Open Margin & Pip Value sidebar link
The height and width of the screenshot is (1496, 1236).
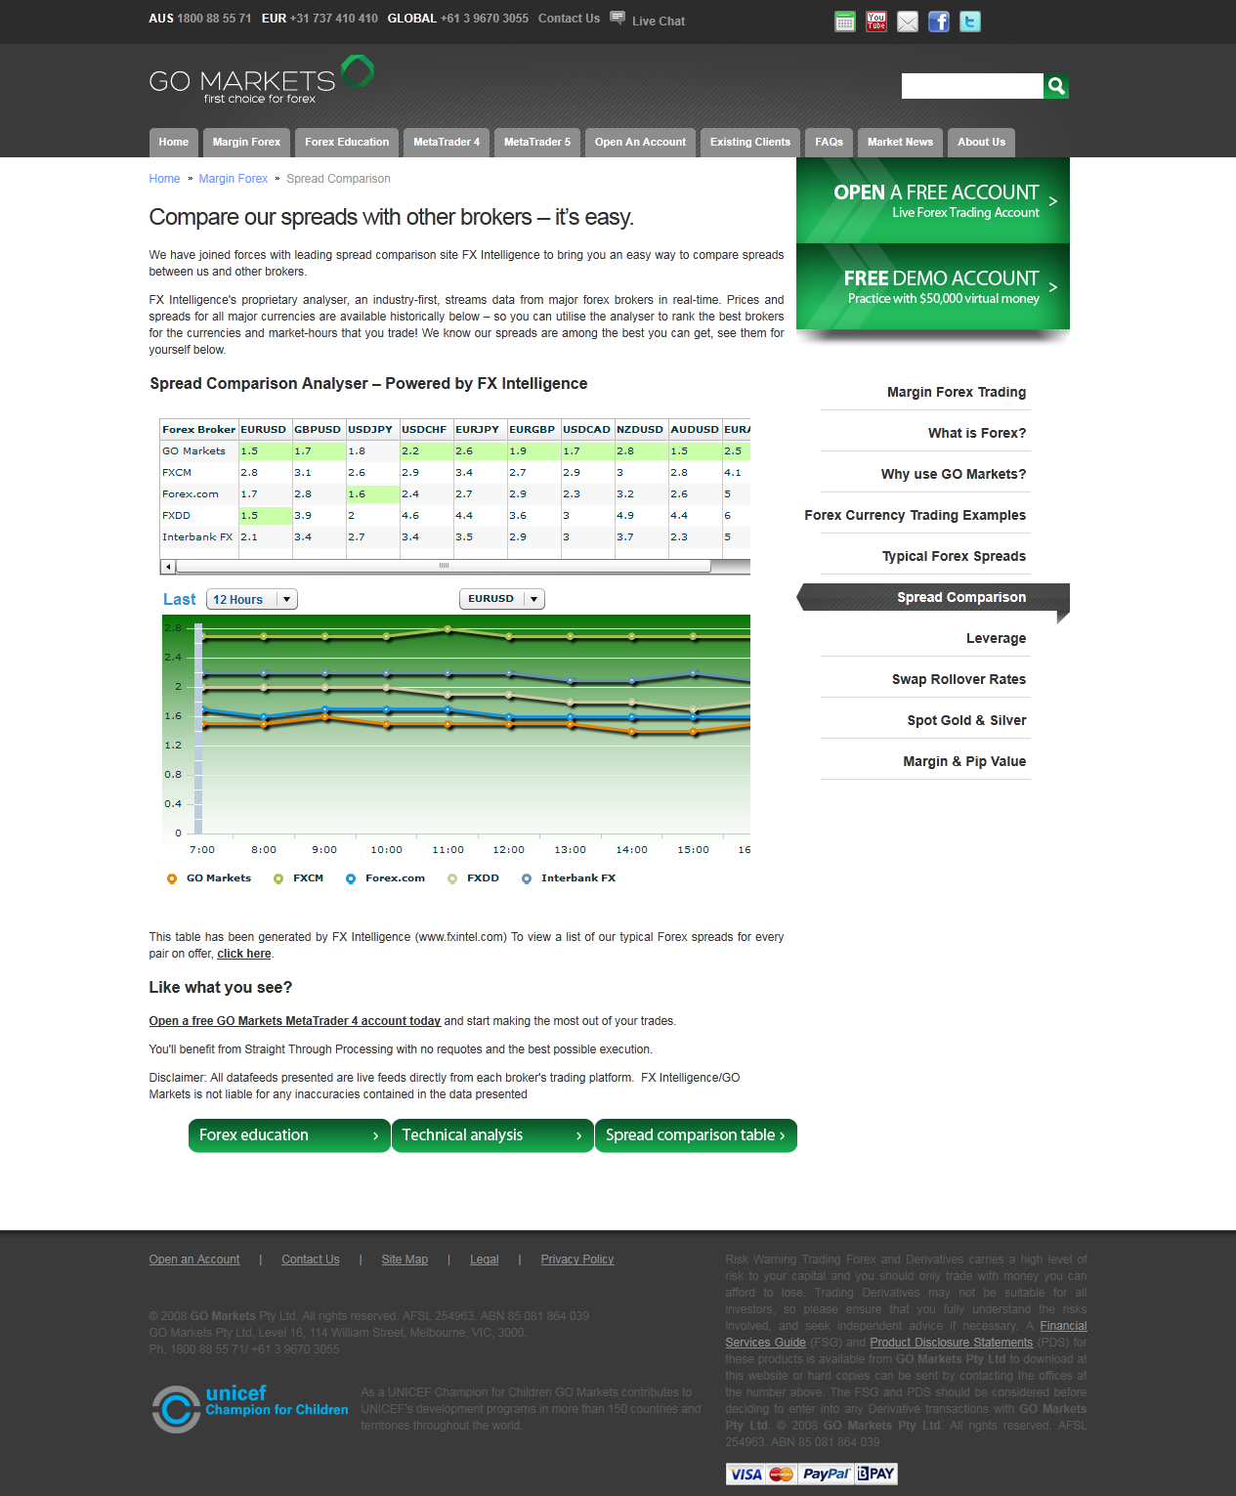click(964, 761)
